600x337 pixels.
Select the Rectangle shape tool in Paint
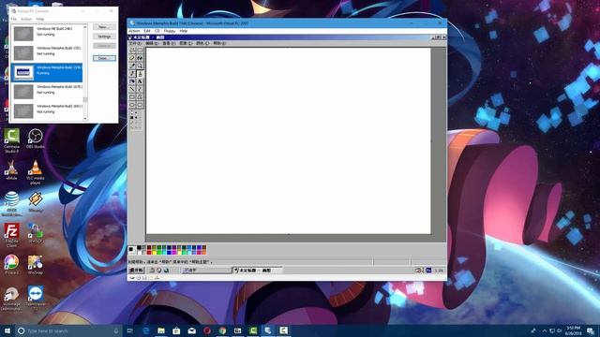[132, 97]
